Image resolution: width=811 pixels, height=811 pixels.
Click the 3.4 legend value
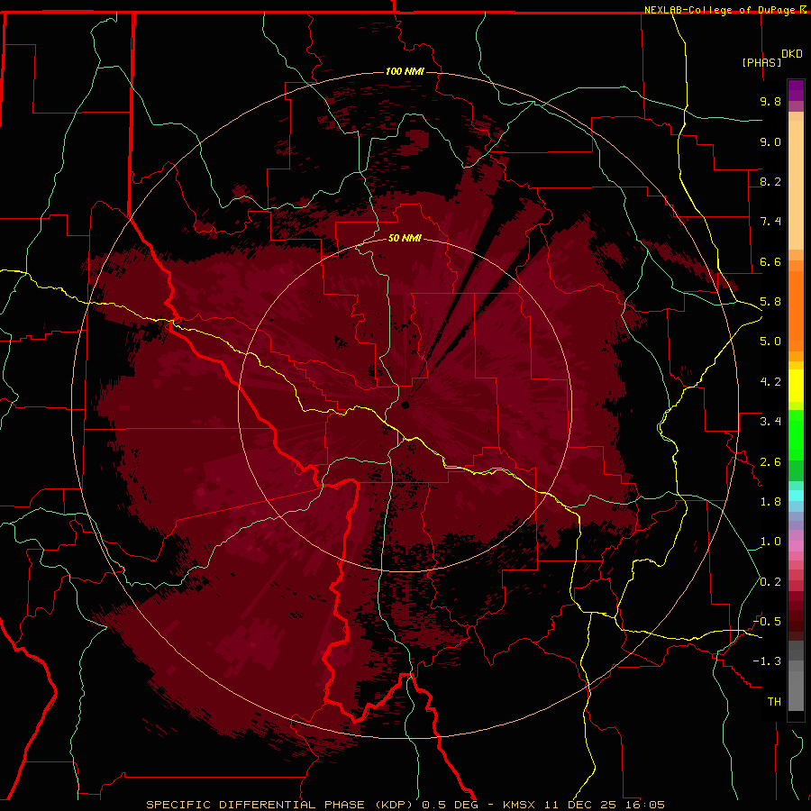coord(770,422)
